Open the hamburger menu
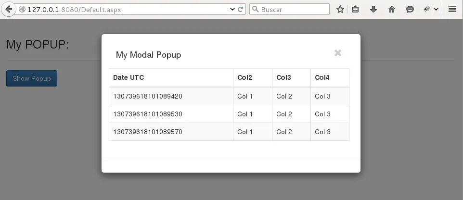 [x=452, y=9]
